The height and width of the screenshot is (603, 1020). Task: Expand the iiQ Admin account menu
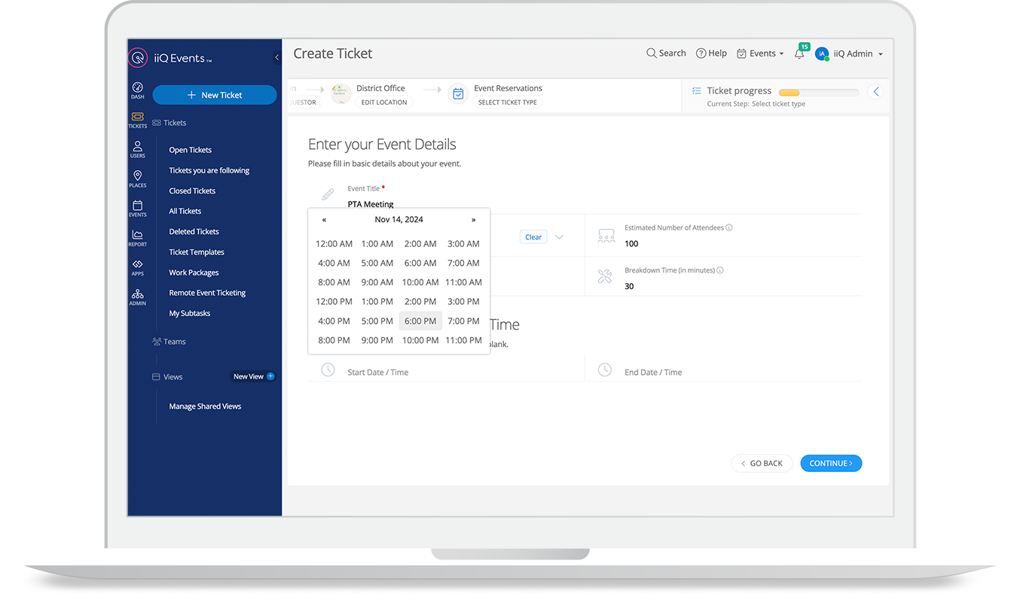click(852, 53)
